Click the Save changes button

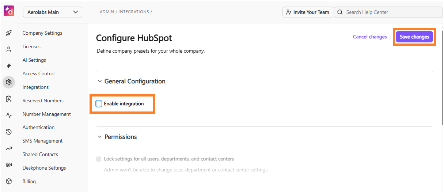click(x=414, y=37)
